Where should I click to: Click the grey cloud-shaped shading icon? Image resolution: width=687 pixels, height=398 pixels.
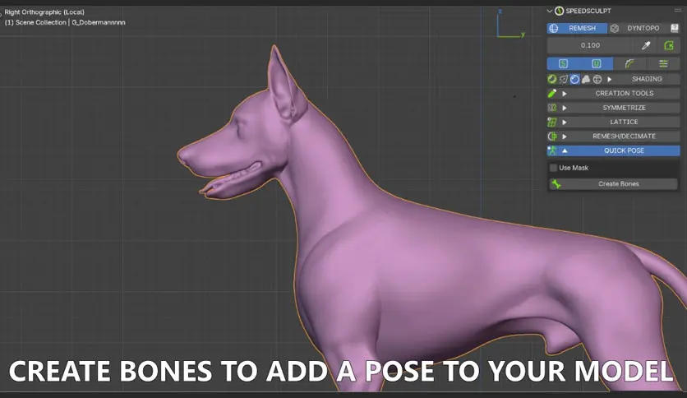(x=586, y=79)
